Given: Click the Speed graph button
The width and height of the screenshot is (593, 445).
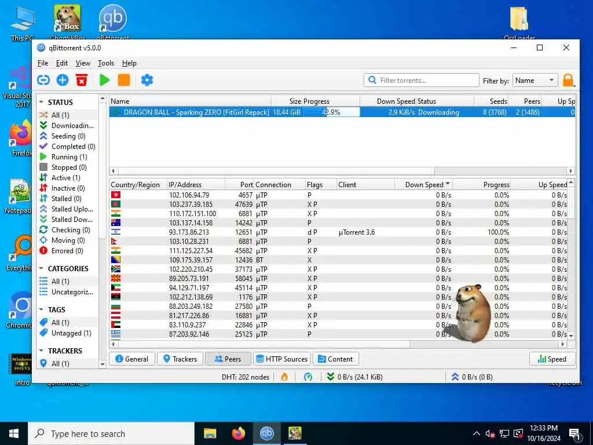Looking at the screenshot, I should pos(552,359).
